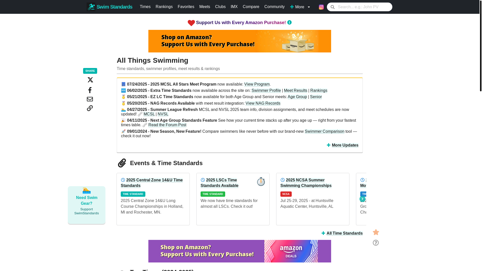Open the Need Swim Gear support box

87,205
